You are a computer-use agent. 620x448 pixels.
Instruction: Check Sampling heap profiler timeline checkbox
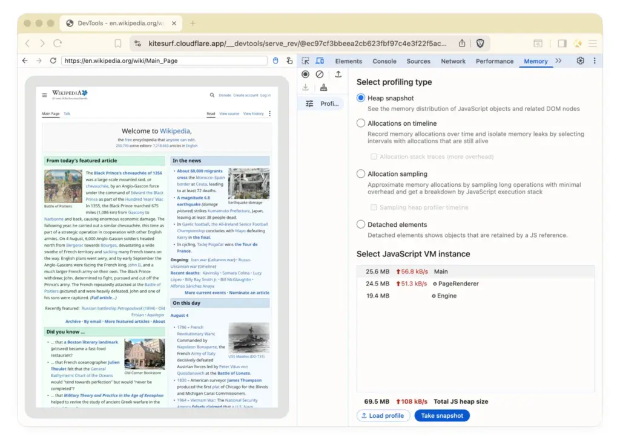click(x=374, y=207)
